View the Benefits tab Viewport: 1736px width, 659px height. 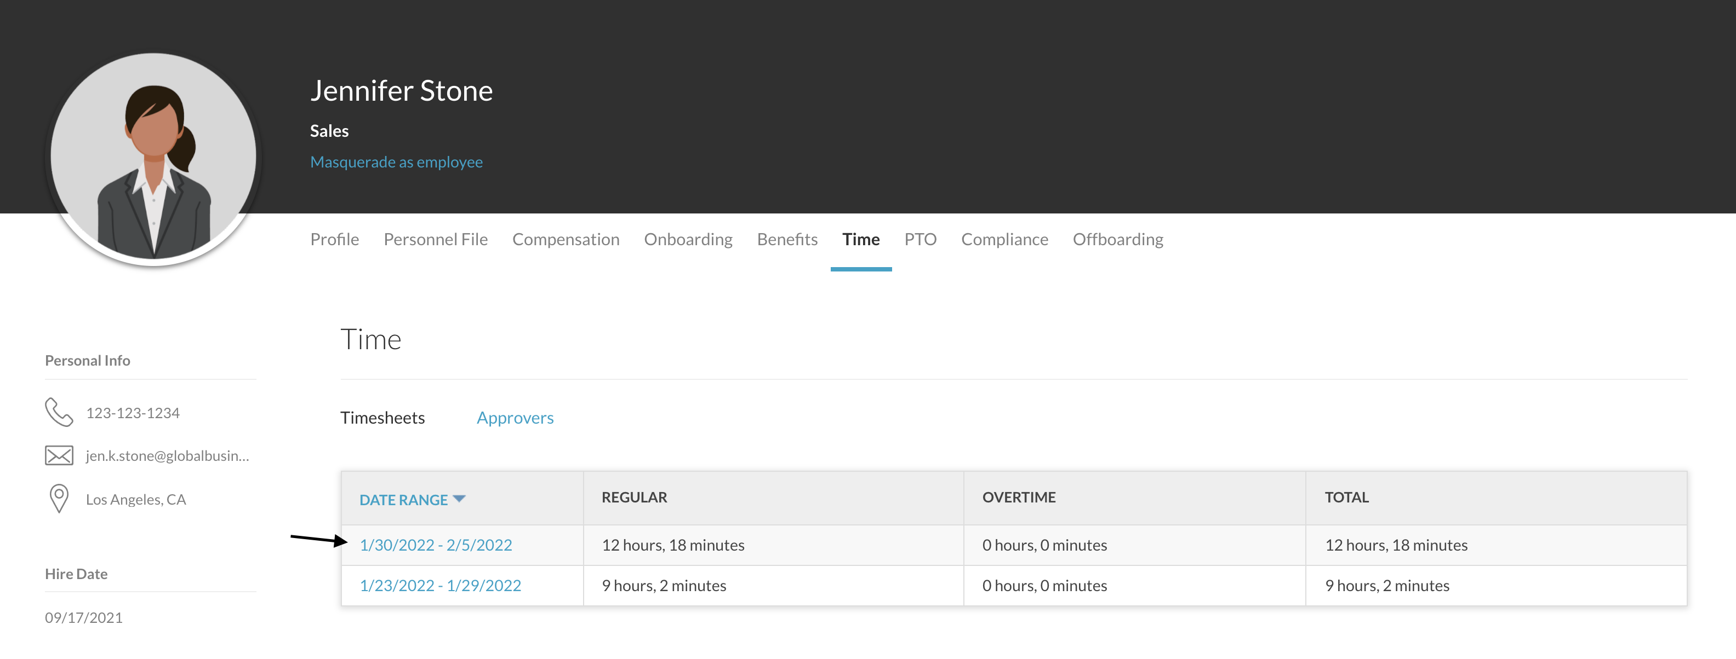click(x=787, y=239)
